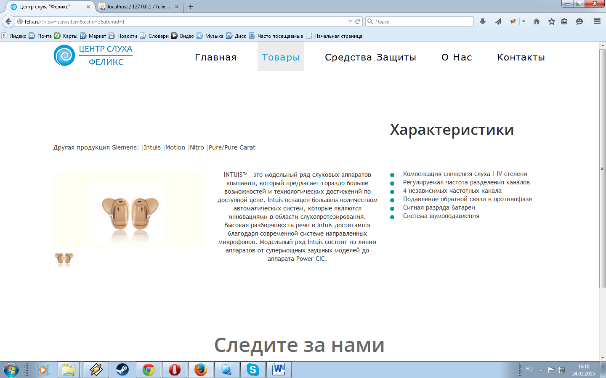Viewport: 606px width, 378px height.
Task: Open the Часто посещаемые bookmark folder
Action: coord(276,36)
